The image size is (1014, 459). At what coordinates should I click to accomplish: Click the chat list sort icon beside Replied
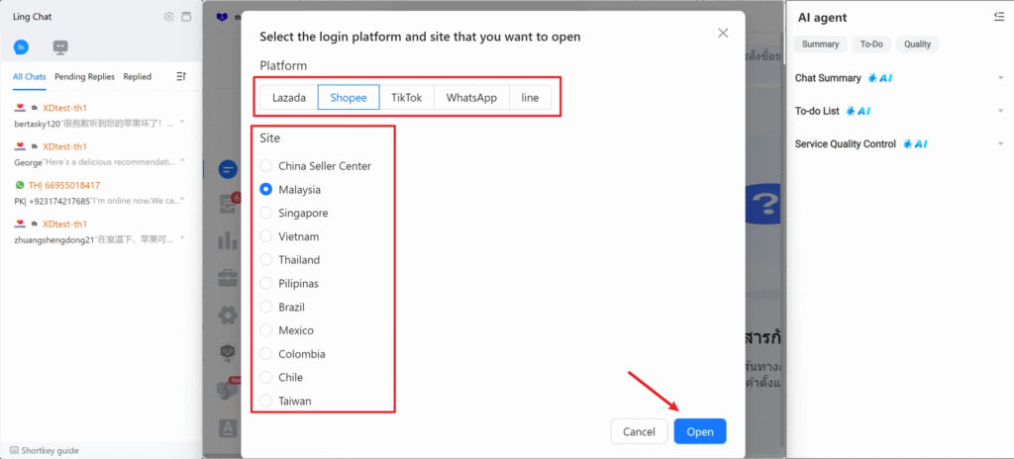point(181,76)
